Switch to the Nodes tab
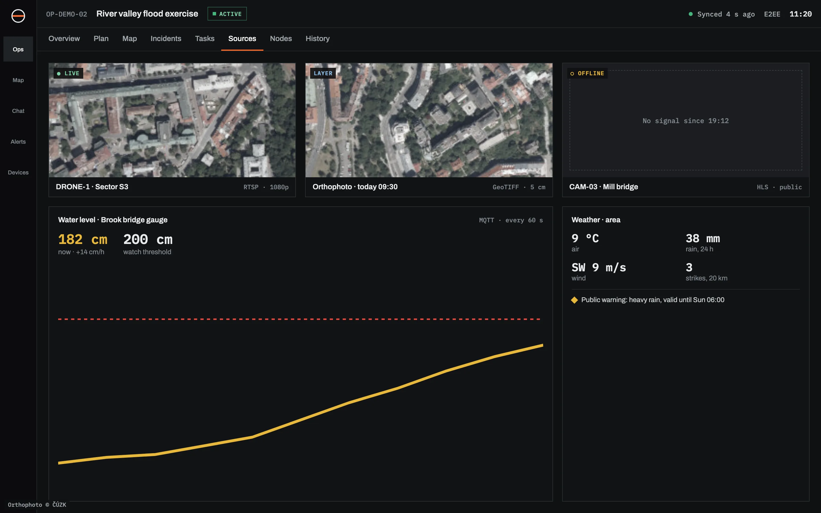Screen dimensions: 821x513 (x=281, y=39)
